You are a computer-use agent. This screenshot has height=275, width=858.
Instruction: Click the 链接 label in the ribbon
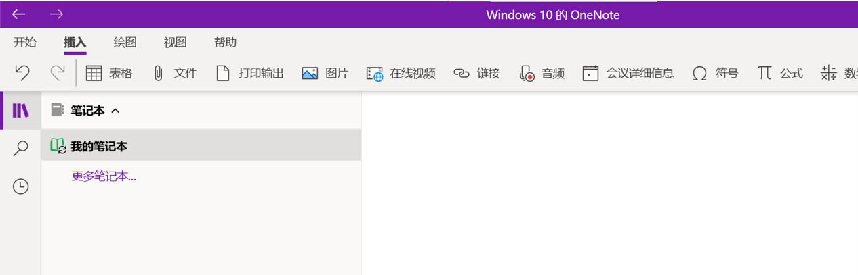point(489,74)
